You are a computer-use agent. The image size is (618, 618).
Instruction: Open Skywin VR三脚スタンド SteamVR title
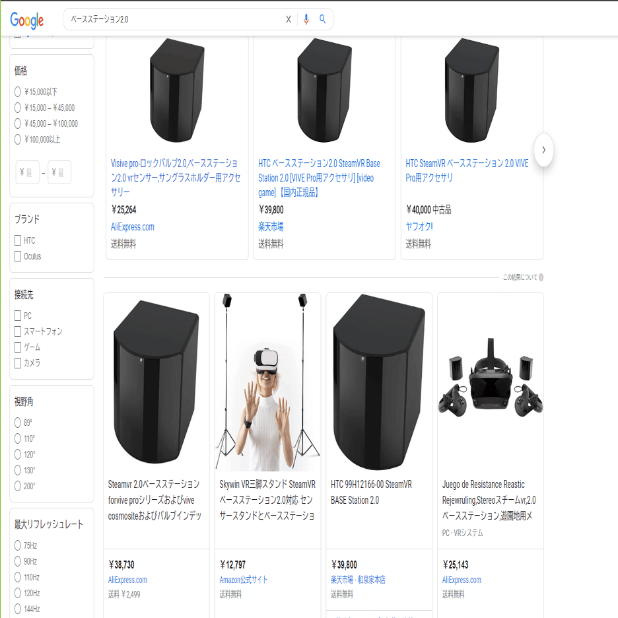point(267,500)
